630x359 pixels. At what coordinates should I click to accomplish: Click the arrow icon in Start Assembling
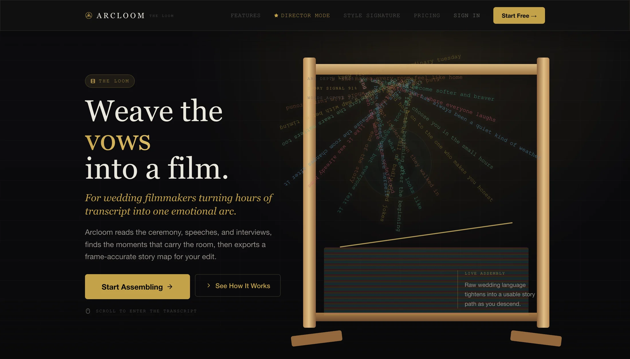(170, 286)
